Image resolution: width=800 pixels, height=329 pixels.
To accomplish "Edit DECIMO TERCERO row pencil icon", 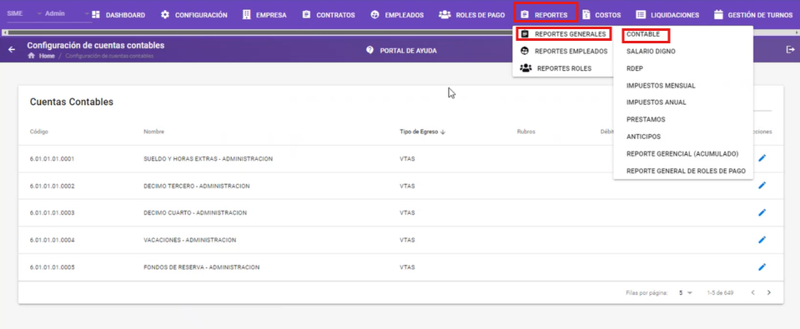I will (762, 186).
